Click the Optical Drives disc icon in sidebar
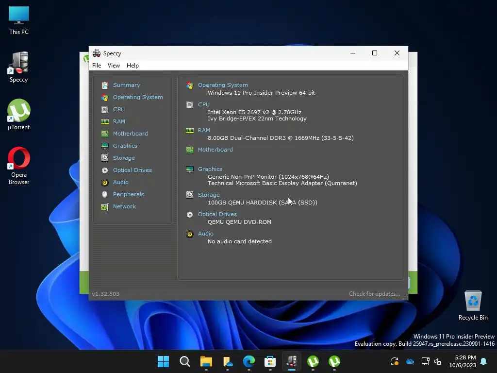 click(x=105, y=170)
